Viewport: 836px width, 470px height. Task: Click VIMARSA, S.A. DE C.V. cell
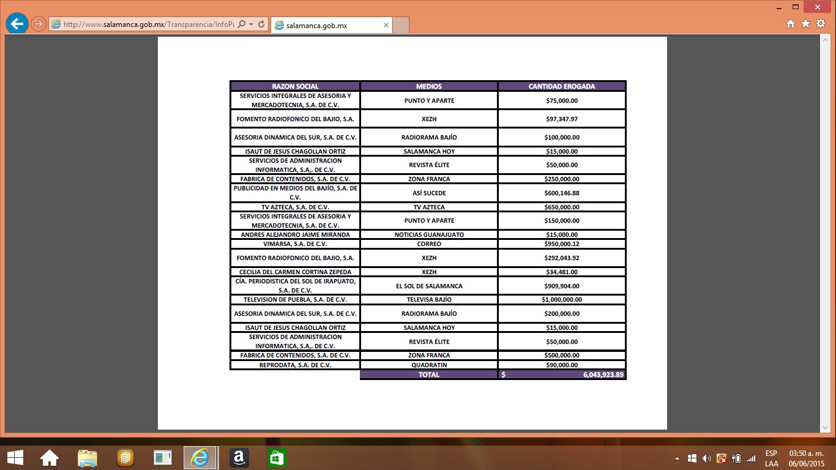pos(295,244)
